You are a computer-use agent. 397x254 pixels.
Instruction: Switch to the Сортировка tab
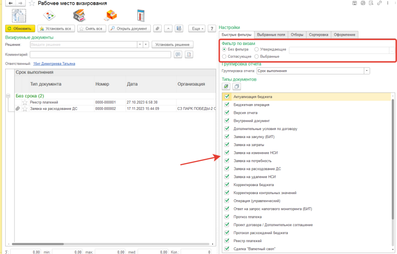pyautogui.click(x=318, y=35)
